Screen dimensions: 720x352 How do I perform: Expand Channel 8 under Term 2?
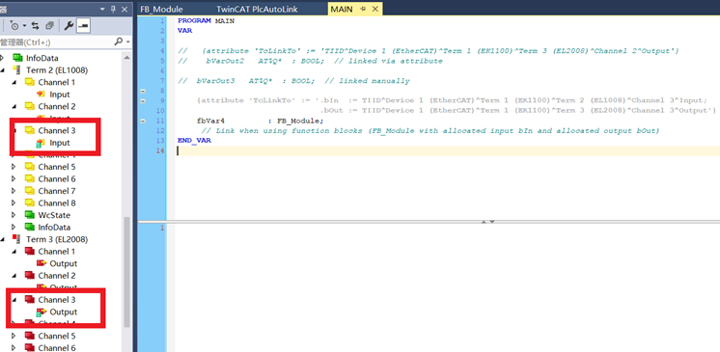(14, 203)
